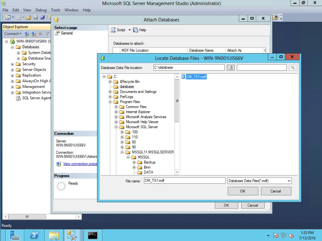Screen dimensions: 322x241
Task: Click the Help icon in Attach Databases
Action: click(x=135, y=30)
